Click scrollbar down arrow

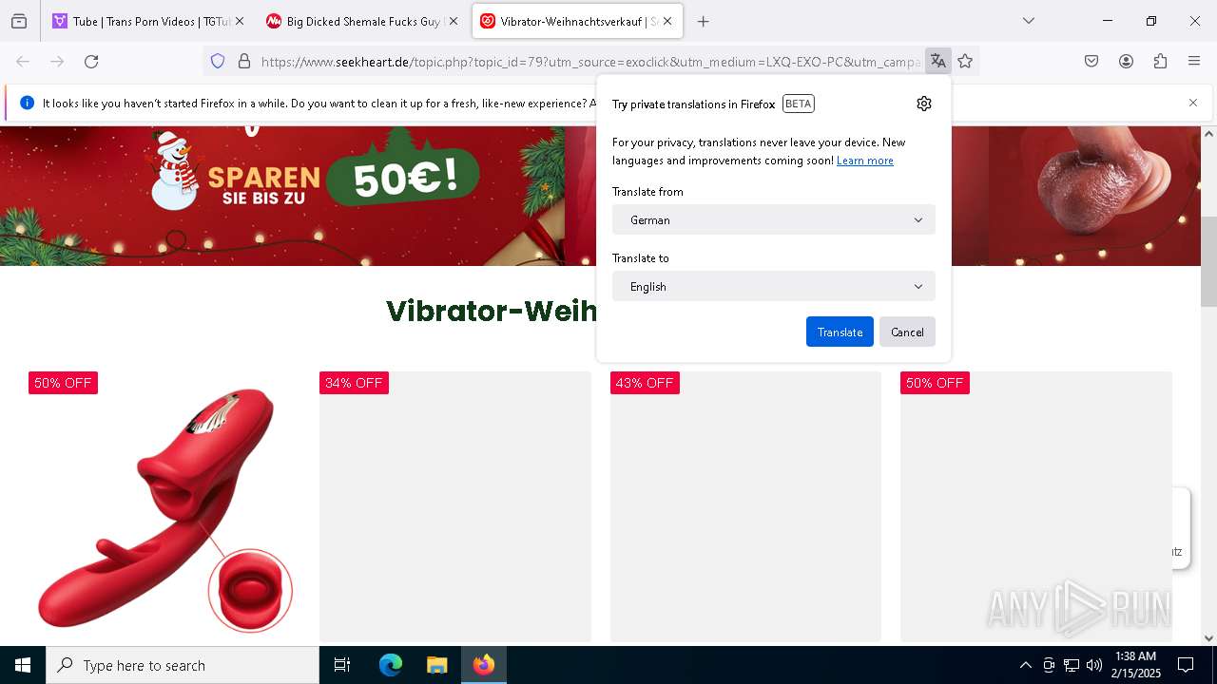click(1208, 638)
